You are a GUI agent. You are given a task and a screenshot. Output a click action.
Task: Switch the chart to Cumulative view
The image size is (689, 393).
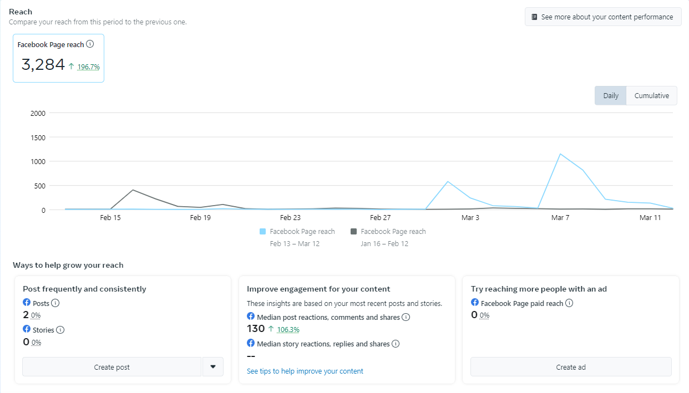click(651, 95)
